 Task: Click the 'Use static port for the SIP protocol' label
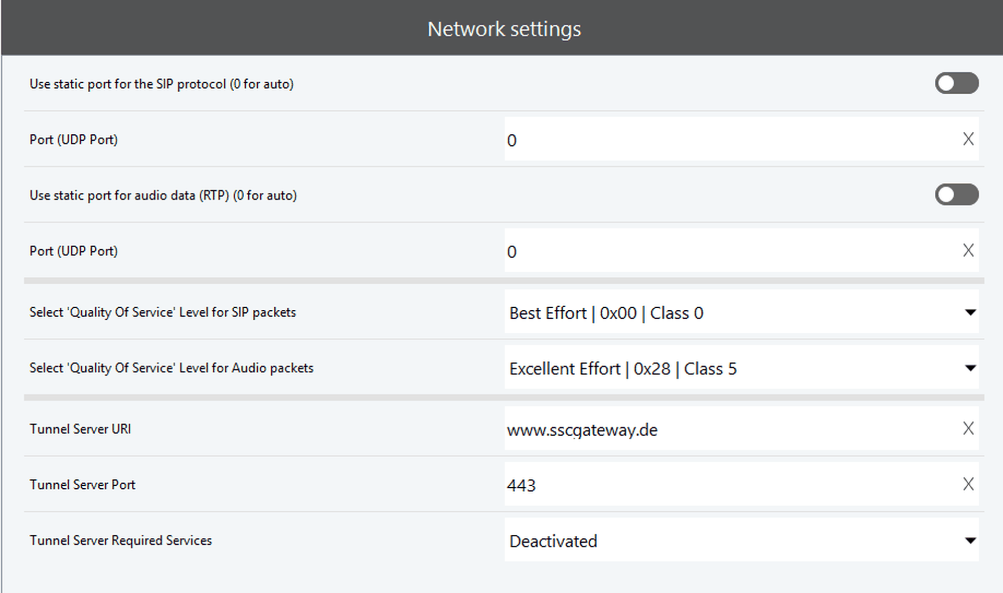[161, 84]
